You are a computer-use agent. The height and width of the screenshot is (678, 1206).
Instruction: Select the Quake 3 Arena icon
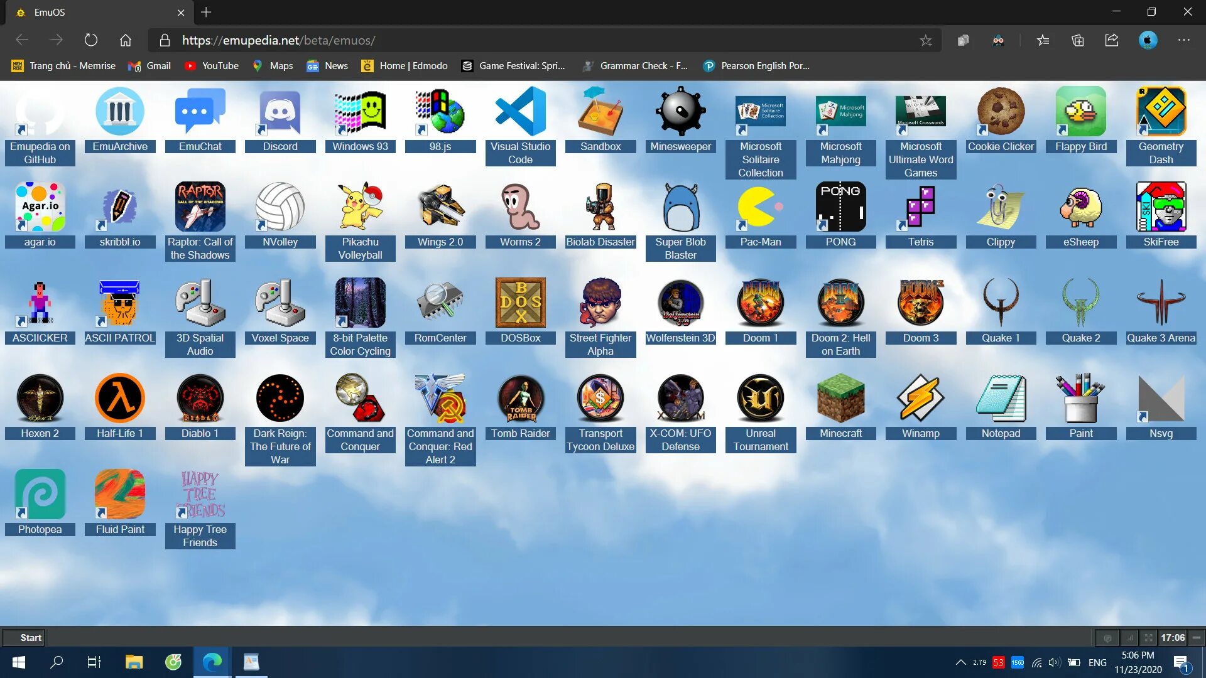(1161, 311)
